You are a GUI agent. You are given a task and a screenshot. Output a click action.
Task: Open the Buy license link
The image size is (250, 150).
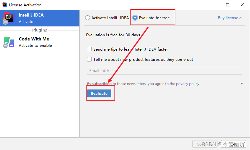pos(228,18)
